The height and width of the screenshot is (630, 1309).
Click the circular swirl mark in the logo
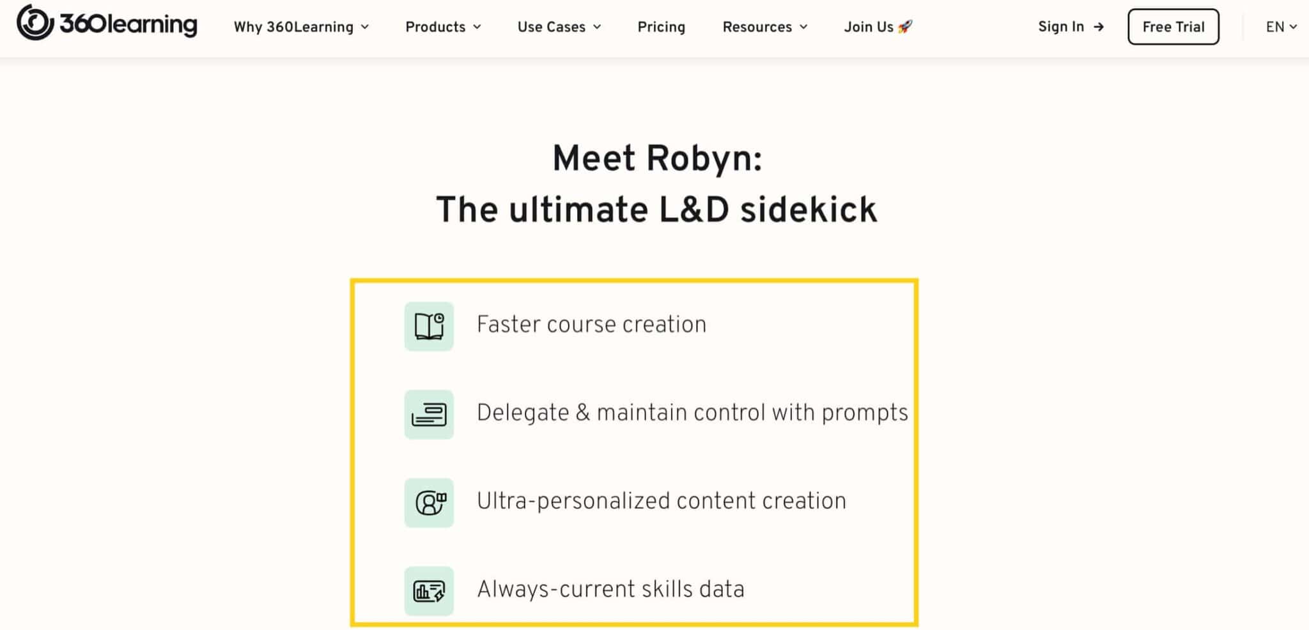click(35, 26)
